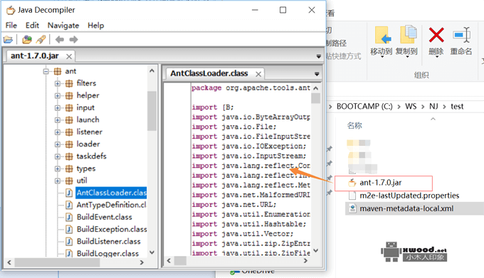Viewport: 484px width, 278px height.
Task: Go backward with the left arrow icon
Action: [x=60, y=39]
